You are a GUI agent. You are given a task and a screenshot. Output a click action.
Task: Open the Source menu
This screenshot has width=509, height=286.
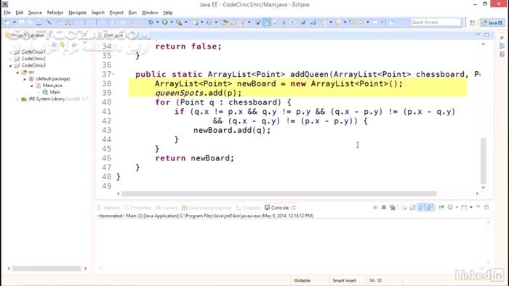click(35, 12)
